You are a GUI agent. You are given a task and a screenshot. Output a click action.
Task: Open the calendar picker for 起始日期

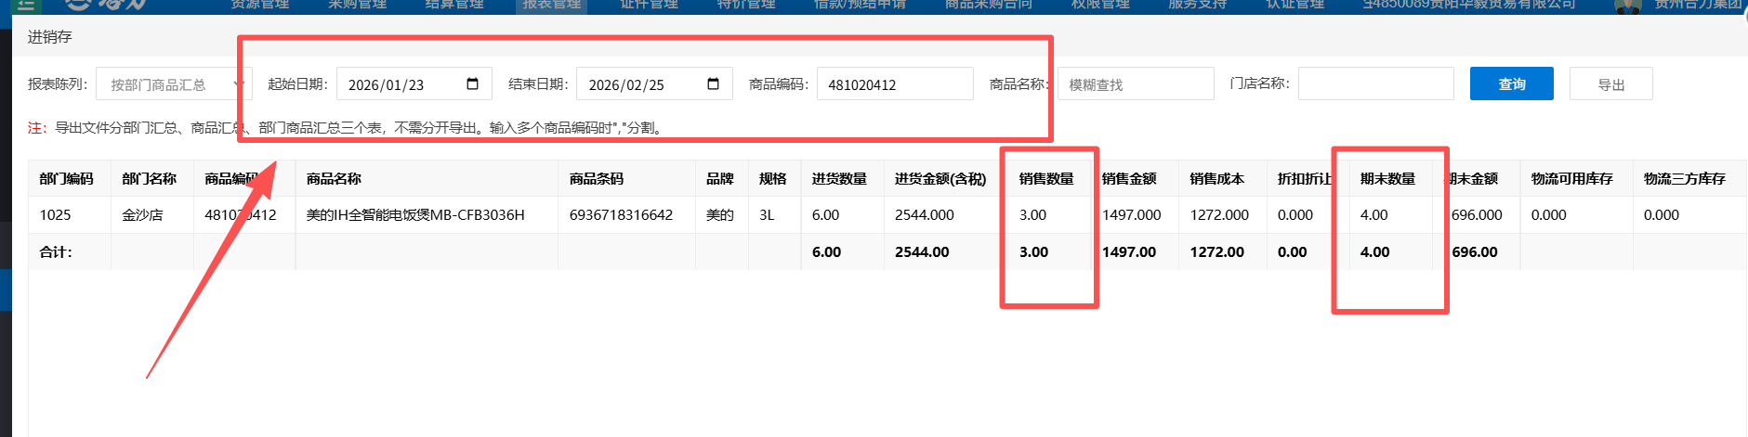click(x=472, y=84)
